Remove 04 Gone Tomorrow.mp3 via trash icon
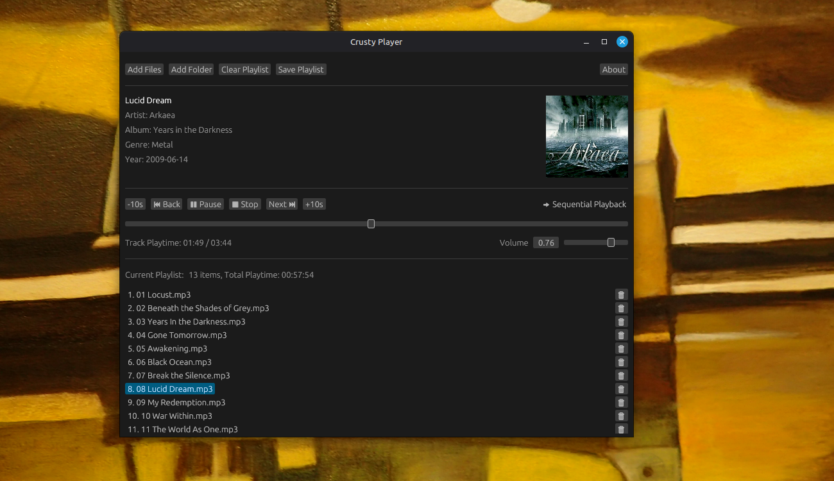This screenshot has height=481, width=834. 620,335
